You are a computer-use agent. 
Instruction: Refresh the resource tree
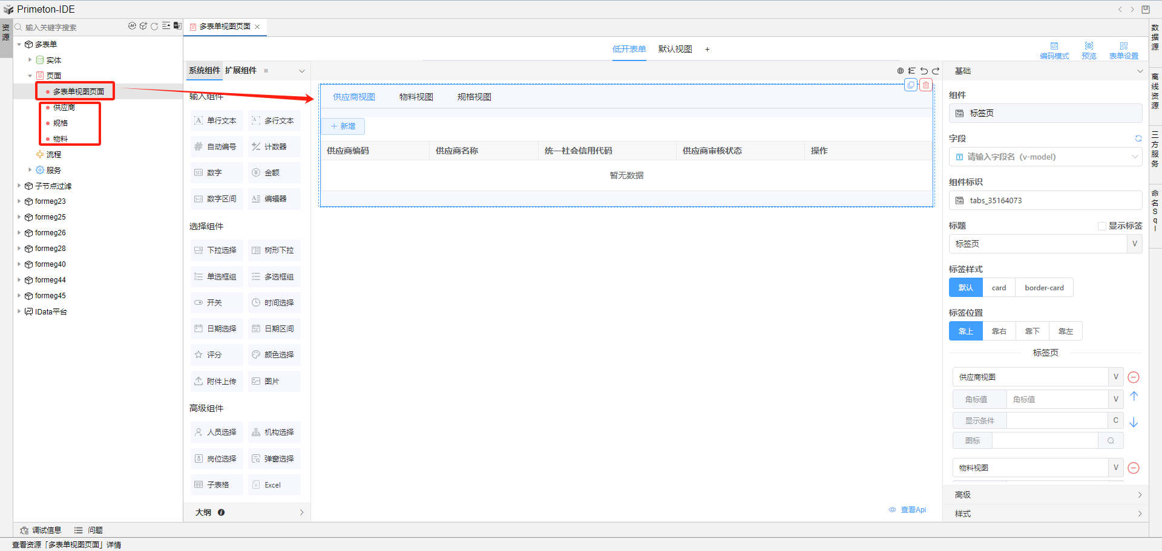[x=154, y=26]
